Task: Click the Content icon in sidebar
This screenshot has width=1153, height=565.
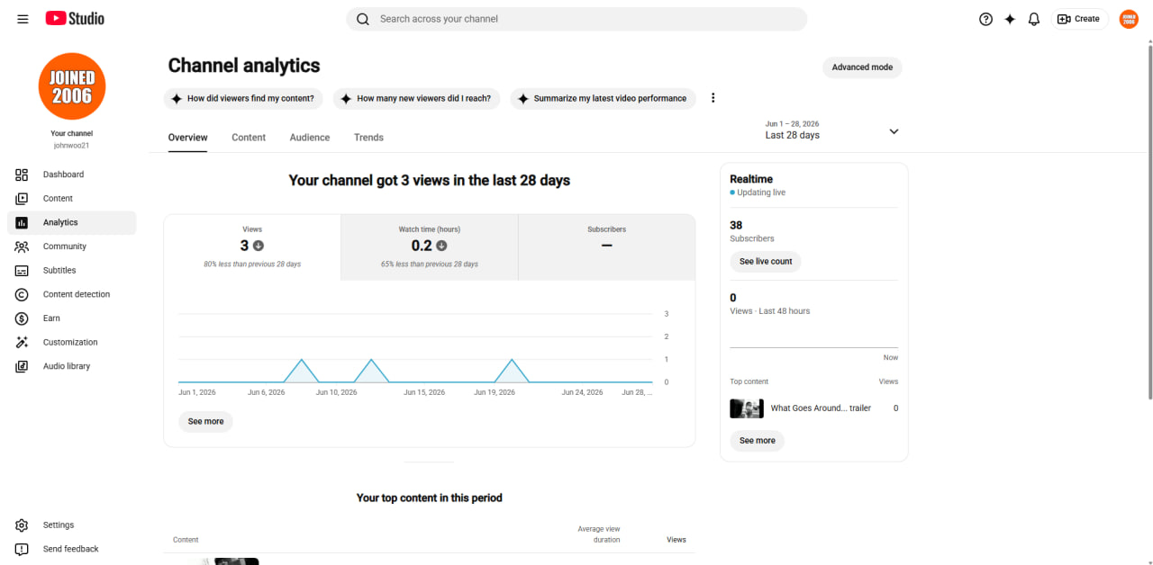Action: click(22, 199)
